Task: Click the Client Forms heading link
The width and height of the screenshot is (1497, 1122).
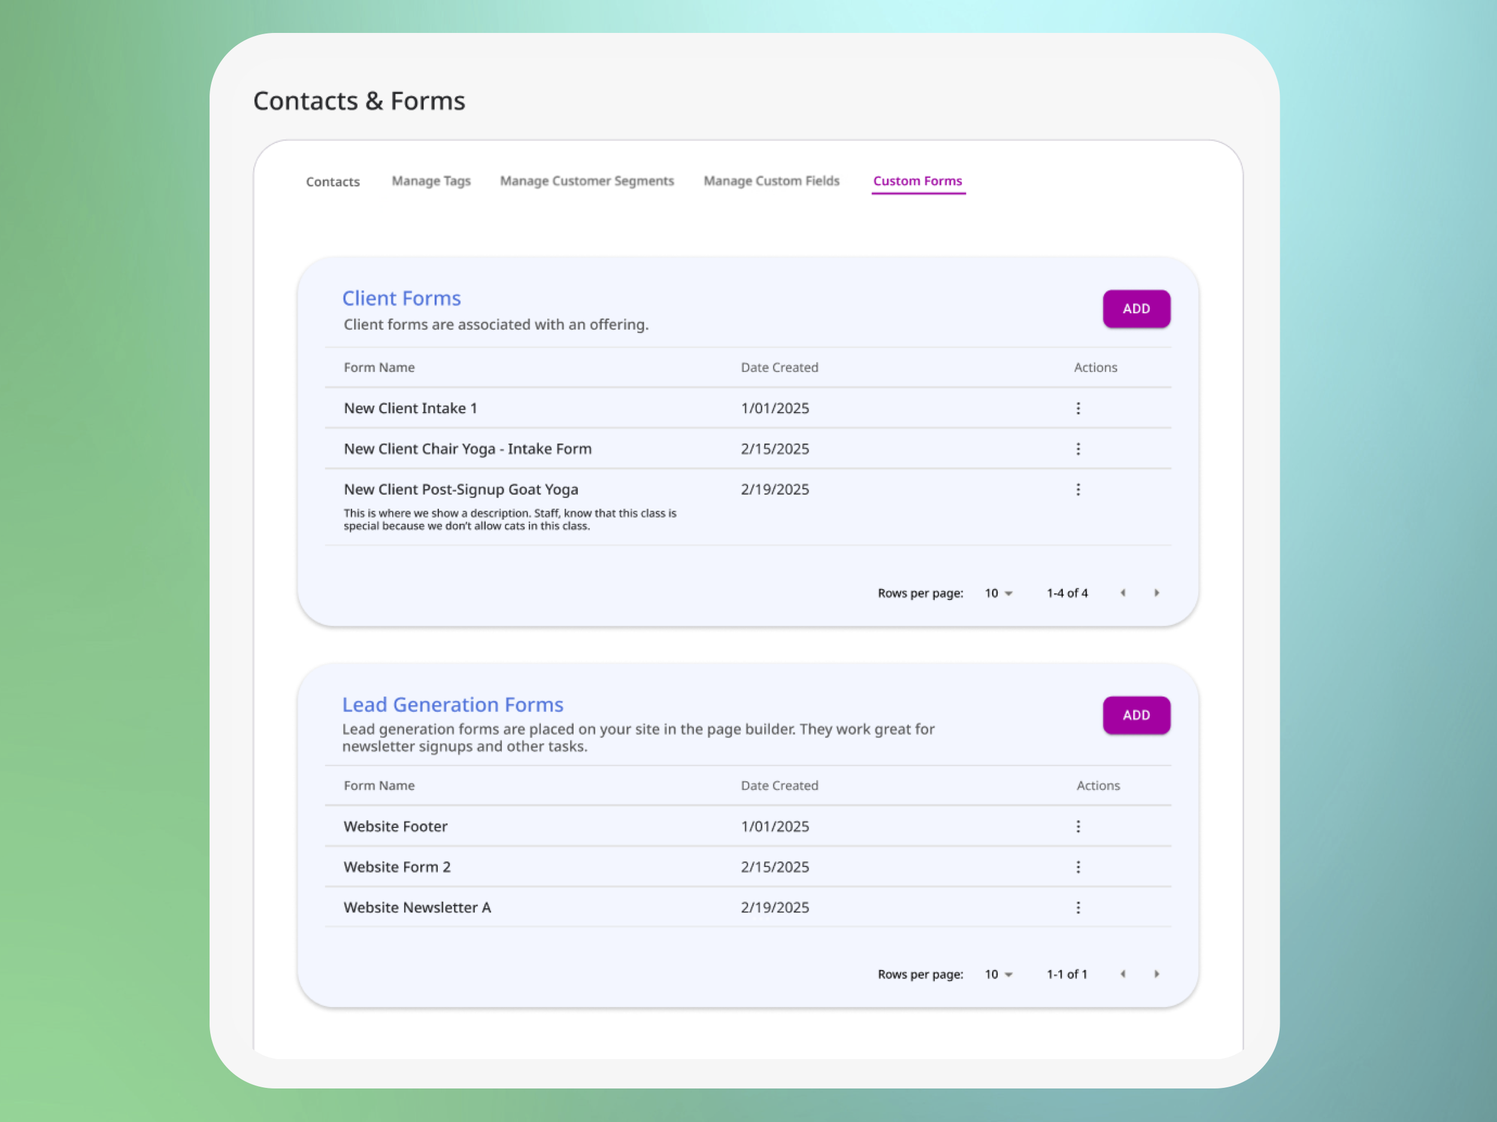Action: (401, 298)
